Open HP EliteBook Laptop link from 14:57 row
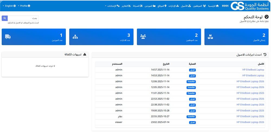Viewport: 271px width, 134px height. (253, 70)
